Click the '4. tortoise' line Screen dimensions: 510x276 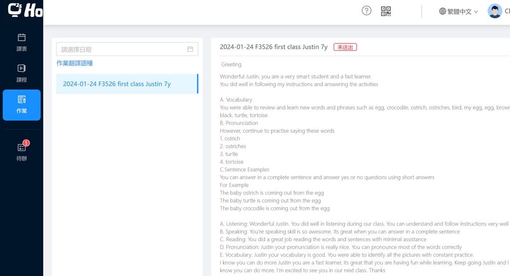pyautogui.click(x=232, y=162)
